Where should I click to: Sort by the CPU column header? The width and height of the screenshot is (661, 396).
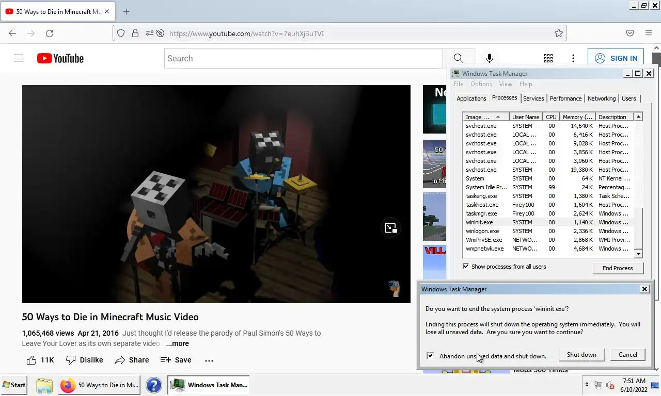(x=551, y=117)
